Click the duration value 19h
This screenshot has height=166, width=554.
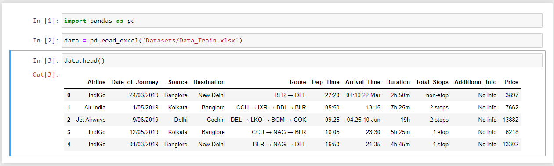click(x=405, y=120)
